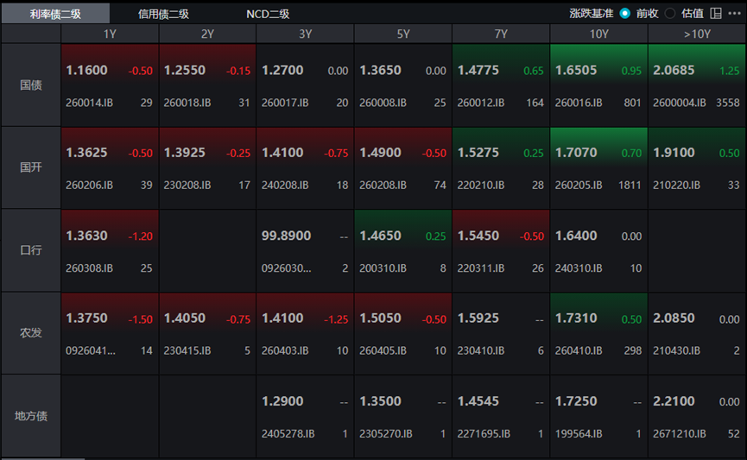This screenshot has width=747, height=460.
Task: Click bond code 260016.IB
Action: tap(579, 103)
